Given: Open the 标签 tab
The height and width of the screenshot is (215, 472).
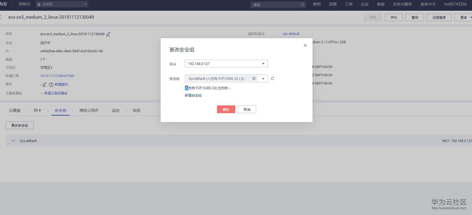Looking at the screenshot, I should [137, 110].
